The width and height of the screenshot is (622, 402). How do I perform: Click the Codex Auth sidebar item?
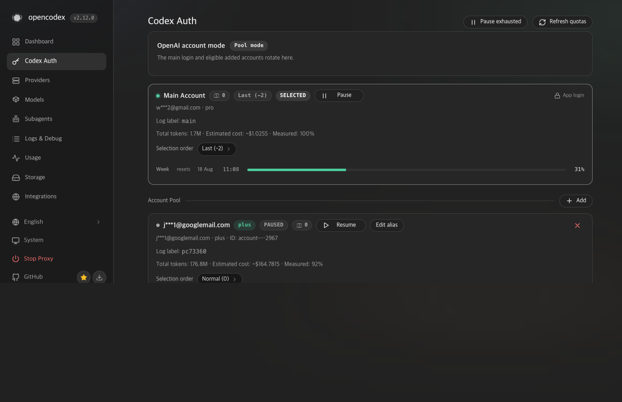56,61
